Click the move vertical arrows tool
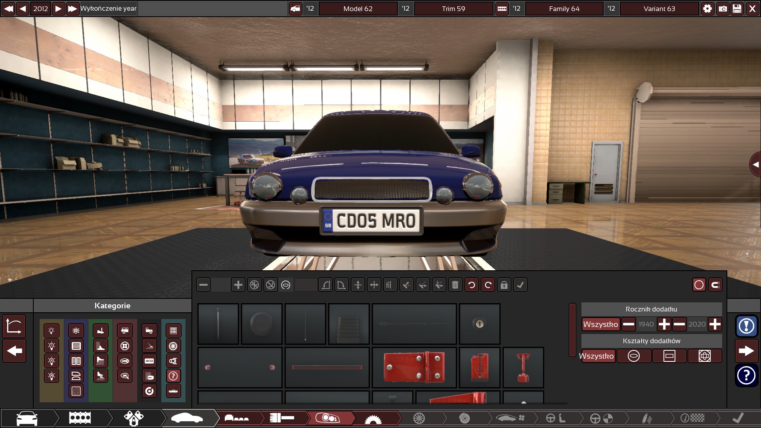The height and width of the screenshot is (428, 761). click(x=358, y=285)
